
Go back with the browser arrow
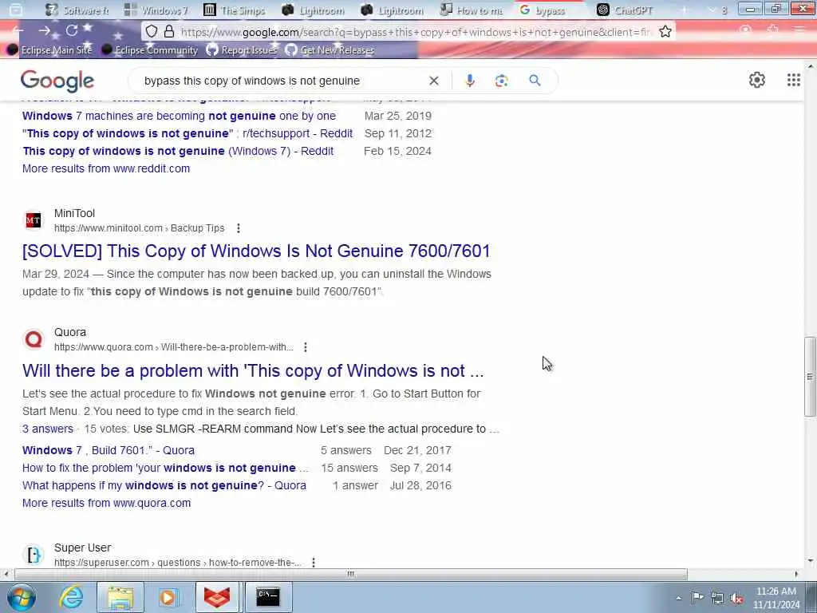click(x=18, y=31)
